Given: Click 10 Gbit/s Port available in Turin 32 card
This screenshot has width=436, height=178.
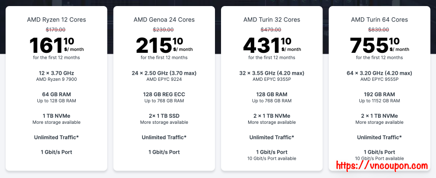Looking at the screenshot, I should (272, 158).
